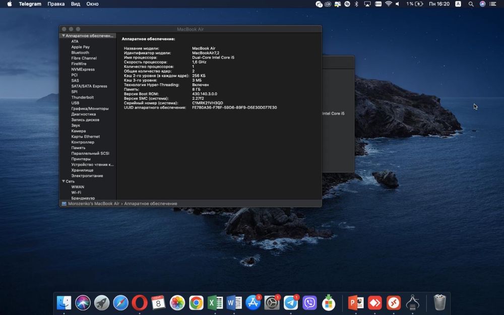Click Аппаратное обеспечение in bottom path bar
The height and width of the screenshot is (315, 504).
[x=150, y=204]
